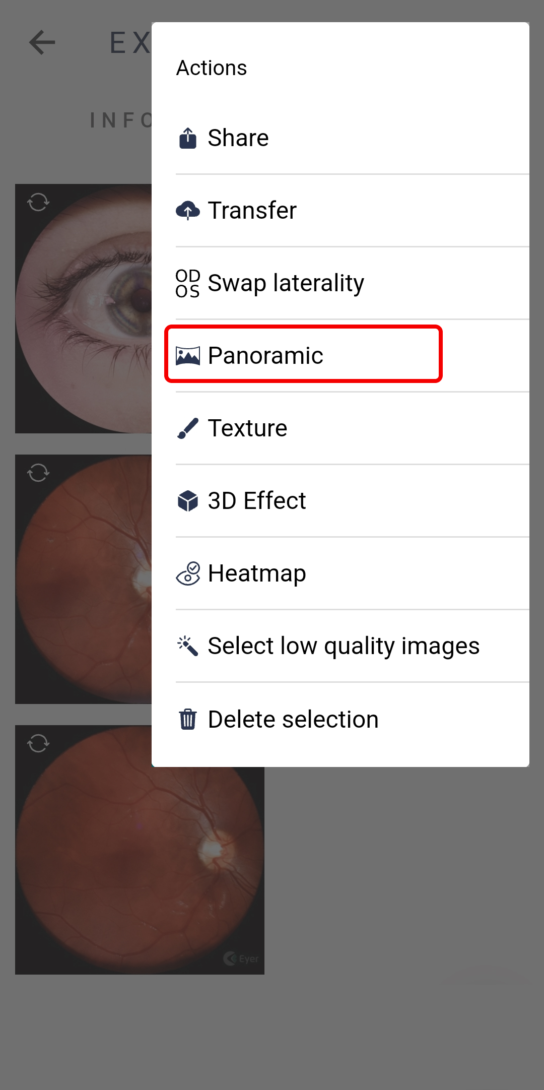Open the bottom retina fundus thumbnail

click(x=140, y=871)
